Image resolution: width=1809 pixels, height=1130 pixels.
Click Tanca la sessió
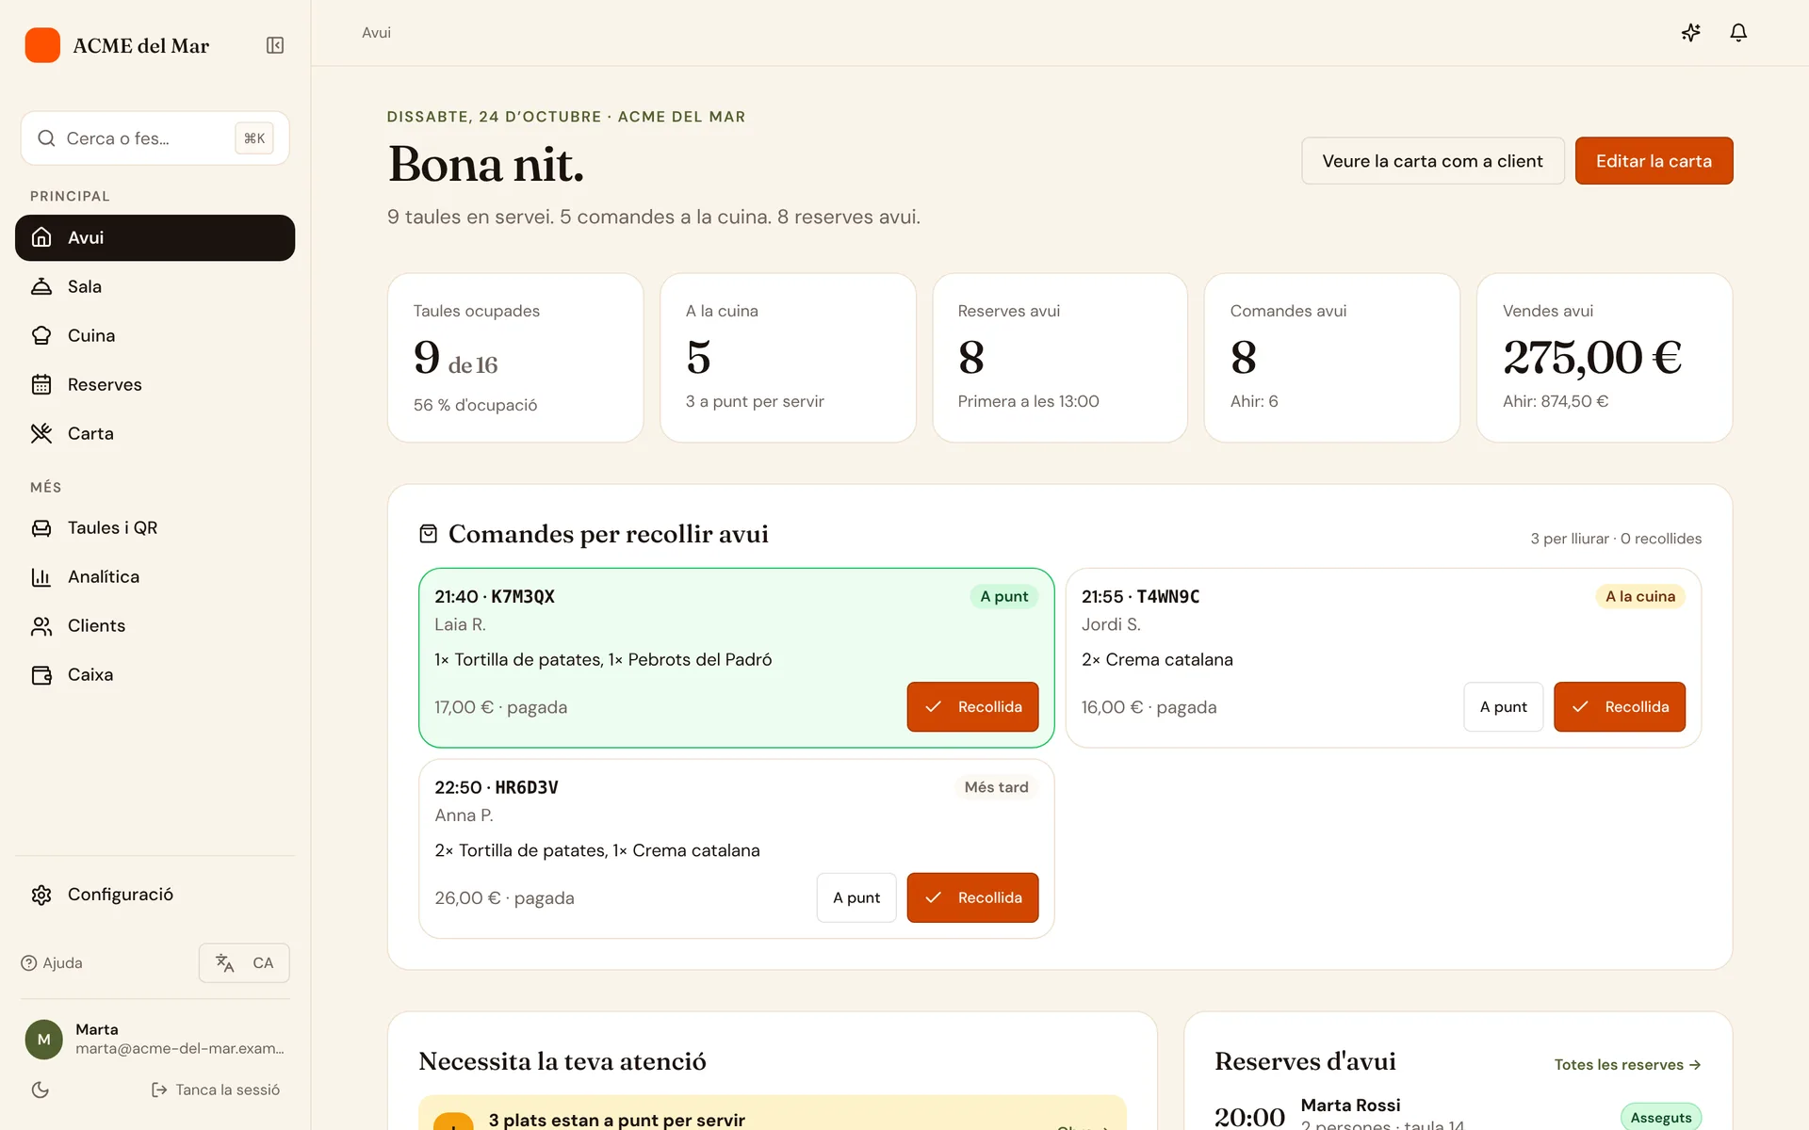click(216, 1090)
